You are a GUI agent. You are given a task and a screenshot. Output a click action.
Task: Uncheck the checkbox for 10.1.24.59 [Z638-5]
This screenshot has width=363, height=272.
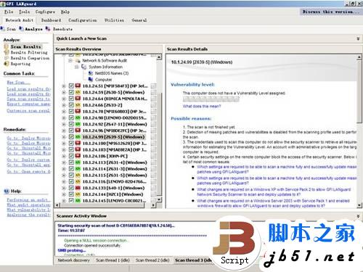click(x=71, y=92)
